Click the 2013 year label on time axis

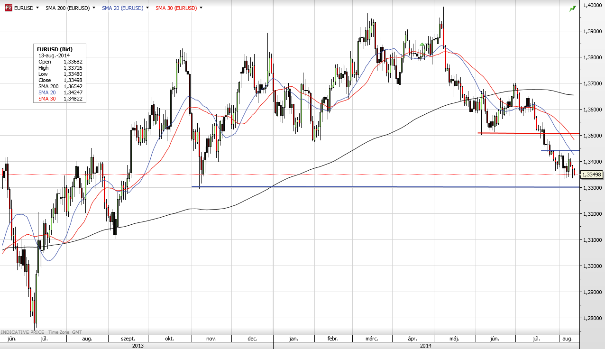(137, 346)
